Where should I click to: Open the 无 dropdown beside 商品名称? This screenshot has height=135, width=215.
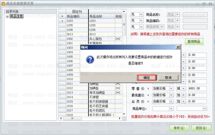click(141, 15)
